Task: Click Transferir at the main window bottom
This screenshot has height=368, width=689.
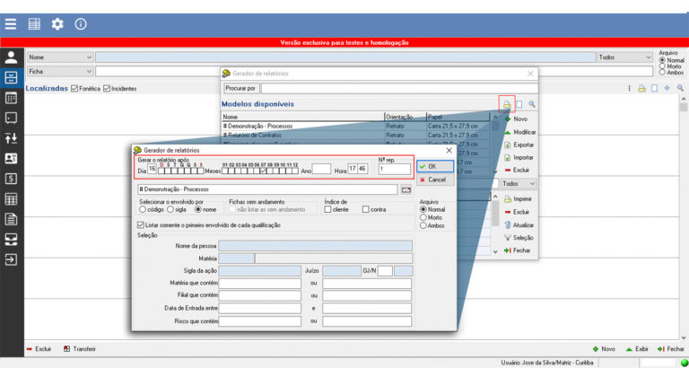Action: click(80, 349)
